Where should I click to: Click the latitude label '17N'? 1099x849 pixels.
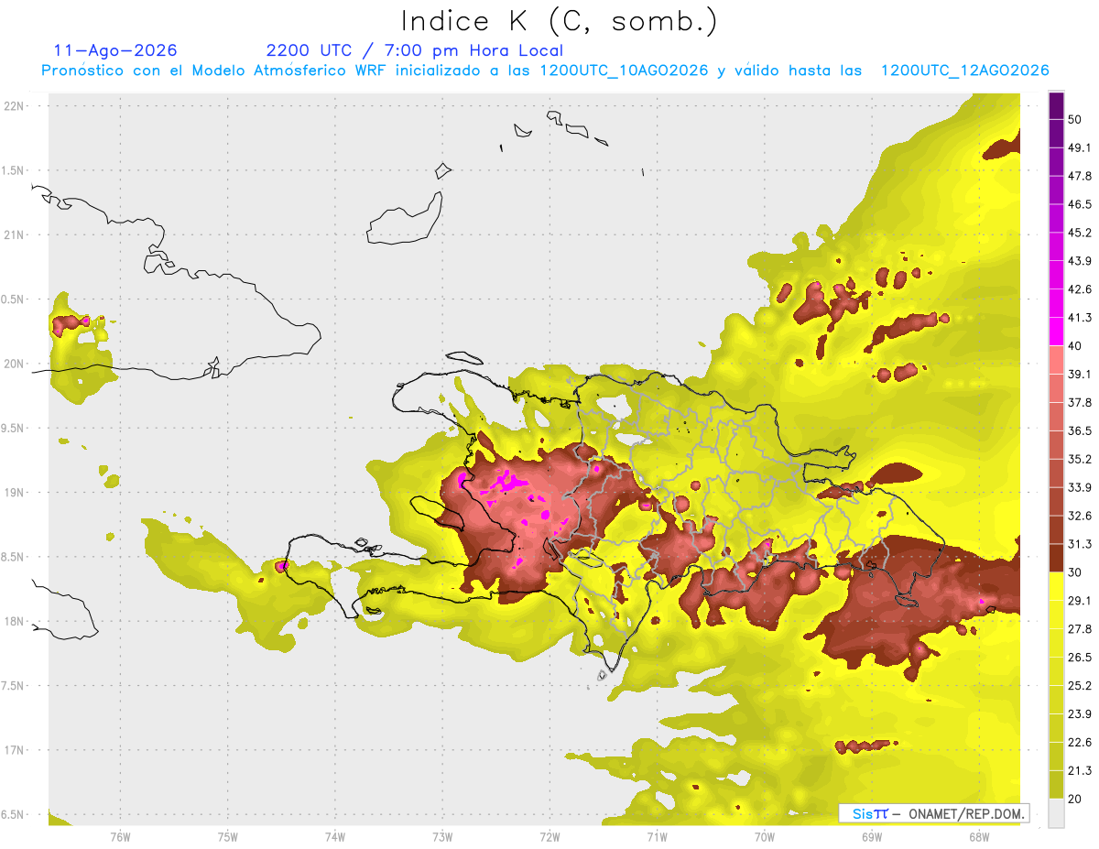pyautogui.click(x=14, y=750)
